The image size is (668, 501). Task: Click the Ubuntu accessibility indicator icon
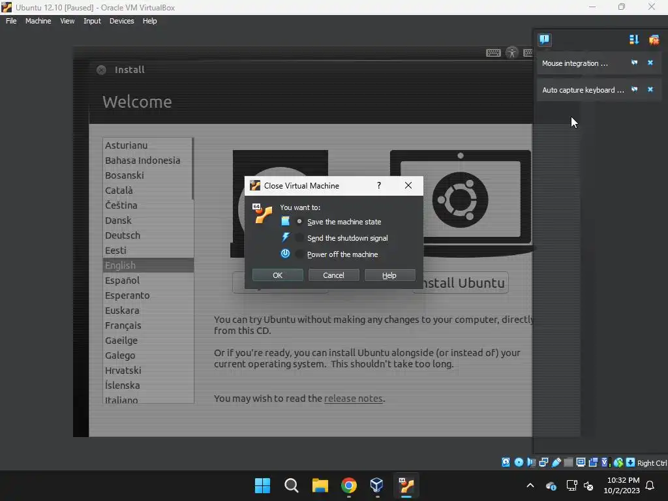pyautogui.click(x=512, y=53)
